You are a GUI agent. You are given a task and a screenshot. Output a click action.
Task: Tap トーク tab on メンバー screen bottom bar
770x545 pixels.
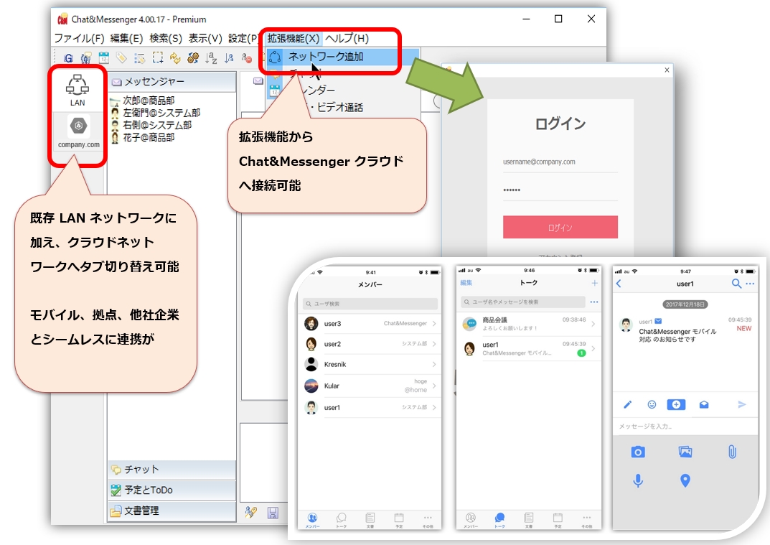(x=342, y=520)
